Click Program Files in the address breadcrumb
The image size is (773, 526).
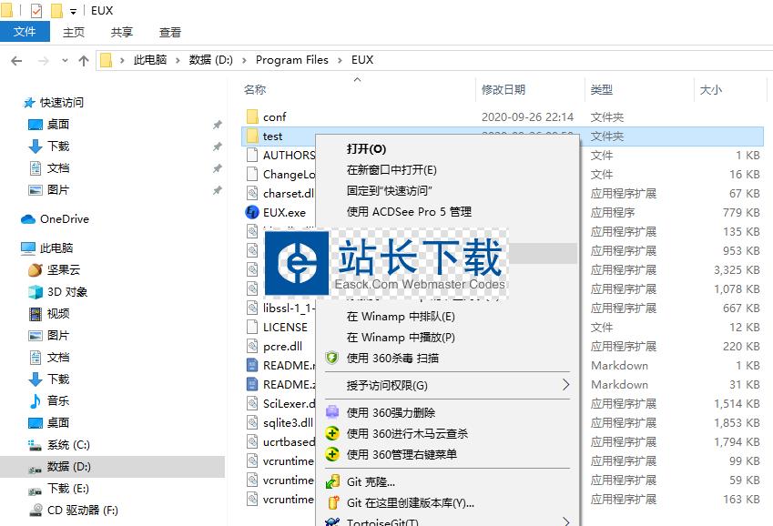click(x=291, y=60)
